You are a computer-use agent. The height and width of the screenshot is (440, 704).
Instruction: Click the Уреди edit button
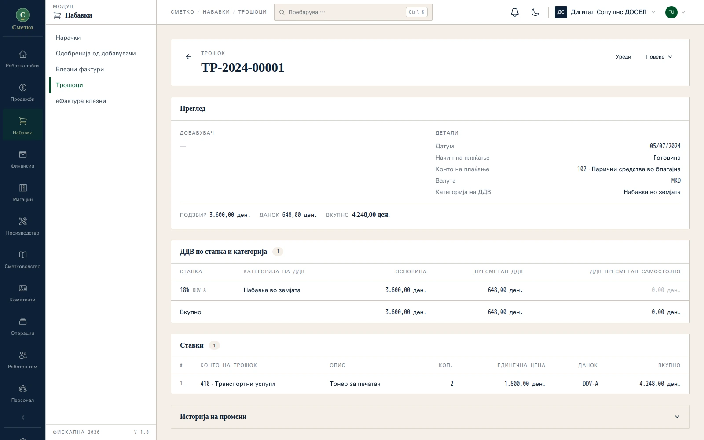623,57
